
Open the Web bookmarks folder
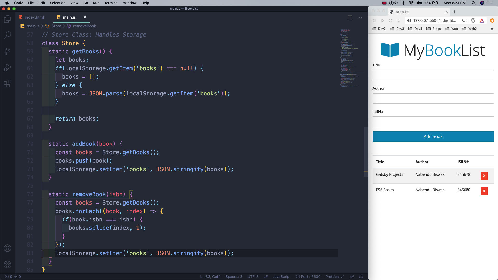coord(452,29)
